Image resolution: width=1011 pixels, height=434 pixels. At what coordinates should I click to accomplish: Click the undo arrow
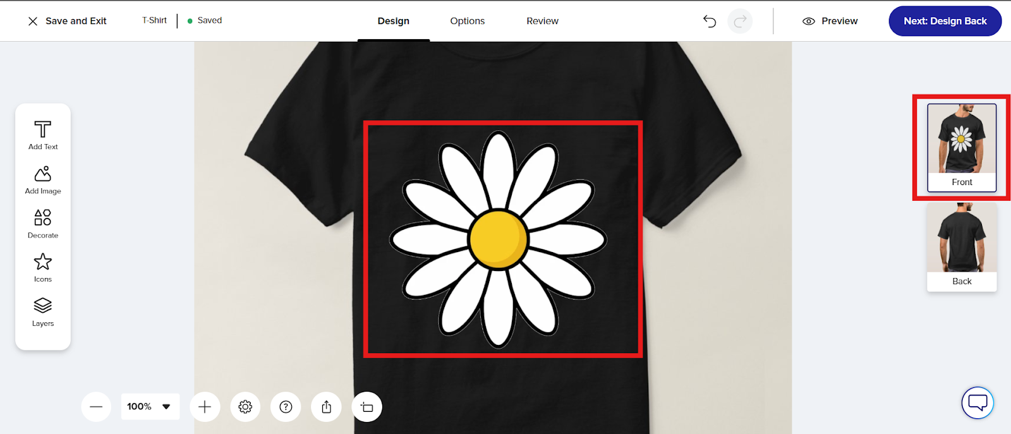(710, 21)
